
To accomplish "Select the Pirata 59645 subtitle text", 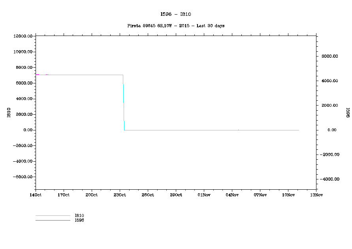I will [176, 26].
